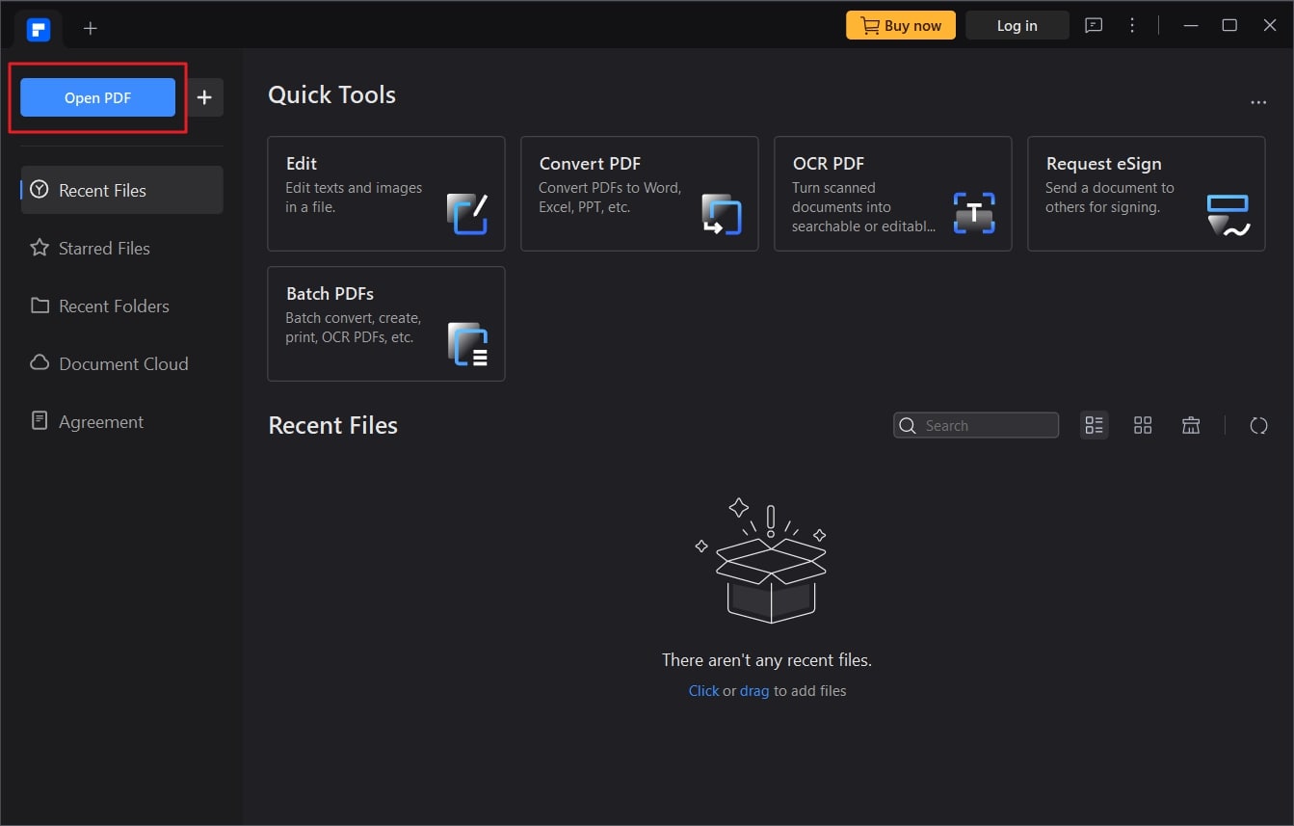
Task: Switch recent files to list view
Action: pyautogui.click(x=1095, y=425)
